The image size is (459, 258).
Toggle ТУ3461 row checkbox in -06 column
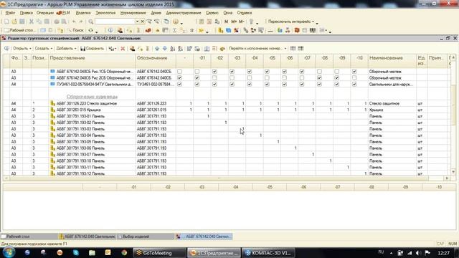pyautogui.click(x=284, y=85)
